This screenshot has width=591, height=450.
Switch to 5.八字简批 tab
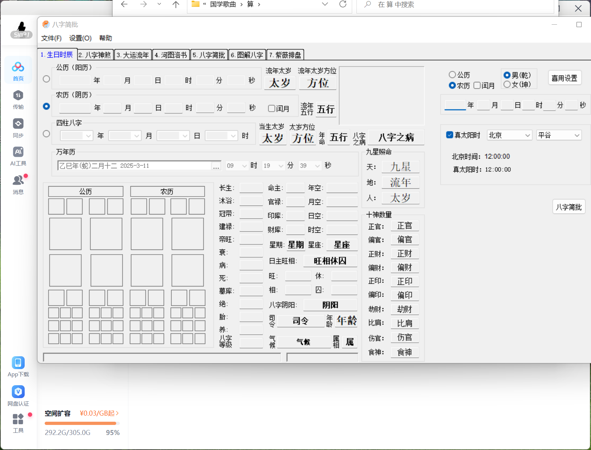point(209,55)
